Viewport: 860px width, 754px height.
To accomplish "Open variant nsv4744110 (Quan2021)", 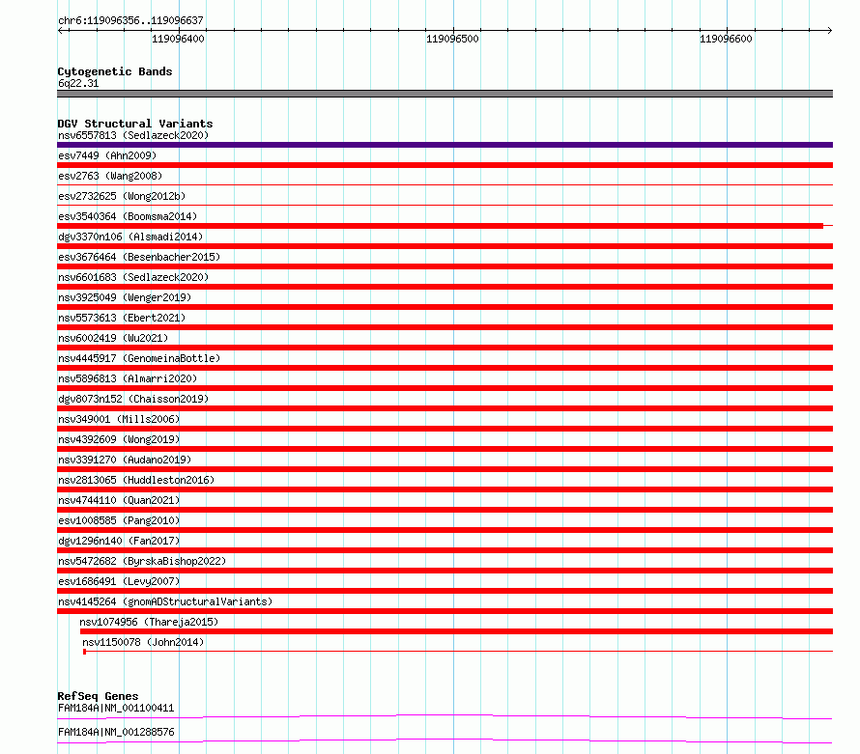I will (x=119, y=500).
